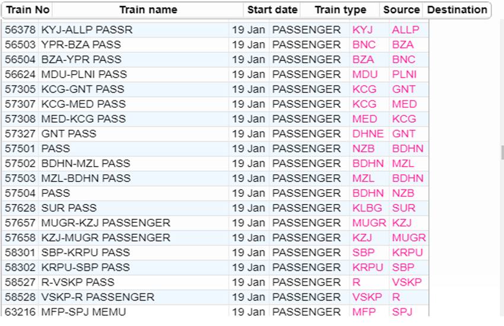
Task: Open KYJ source station link in train 56378
Action: click(362, 30)
